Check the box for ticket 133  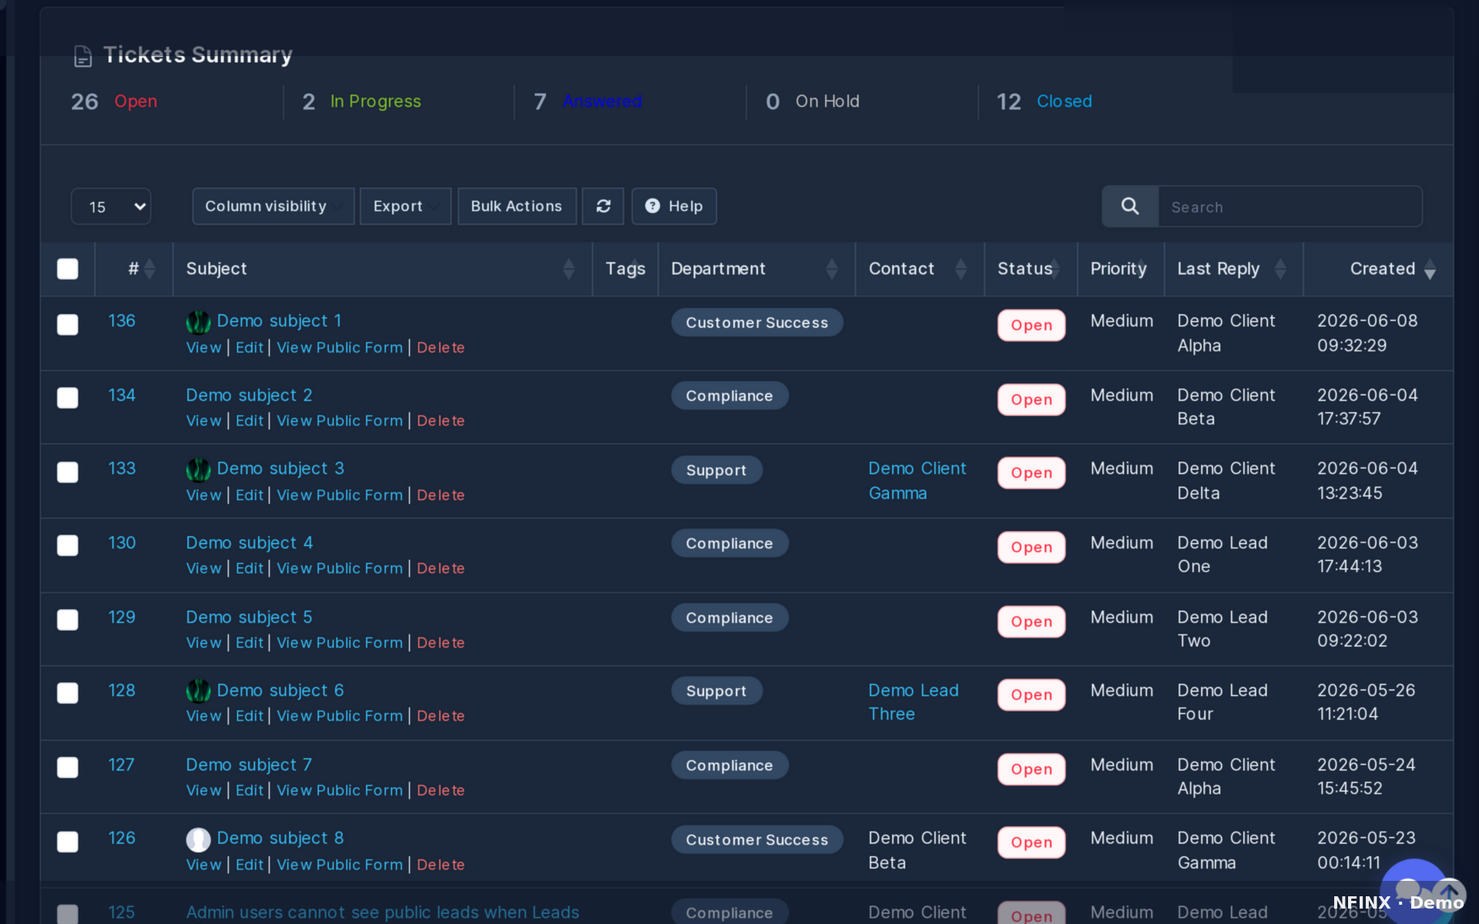click(x=68, y=472)
